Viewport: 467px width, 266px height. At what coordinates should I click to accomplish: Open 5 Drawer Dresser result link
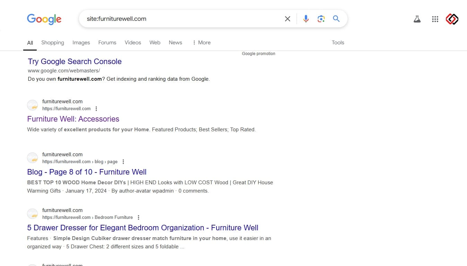point(143,228)
